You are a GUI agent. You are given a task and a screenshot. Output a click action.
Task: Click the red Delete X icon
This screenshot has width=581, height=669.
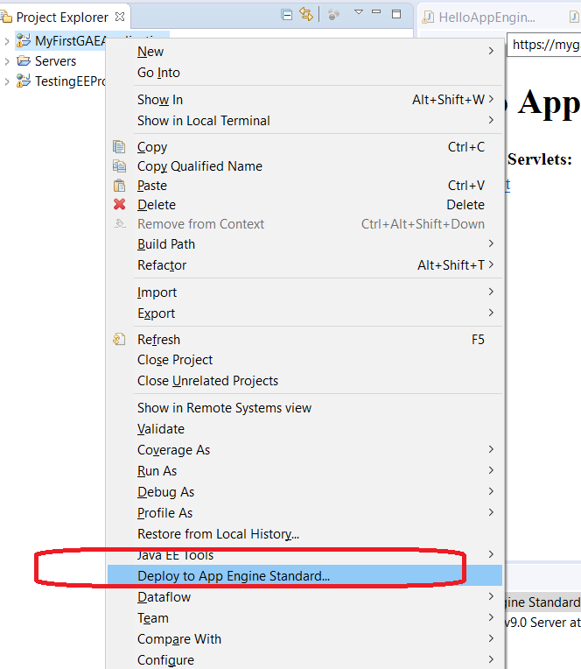[120, 205]
